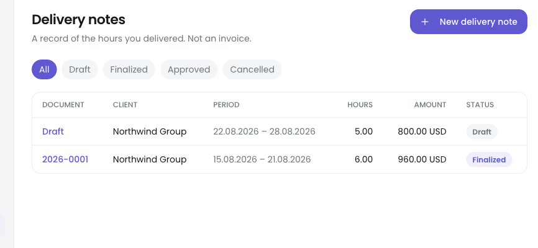Click Northwind Group in the Draft row
The width and height of the screenshot is (538, 248).
click(x=150, y=131)
